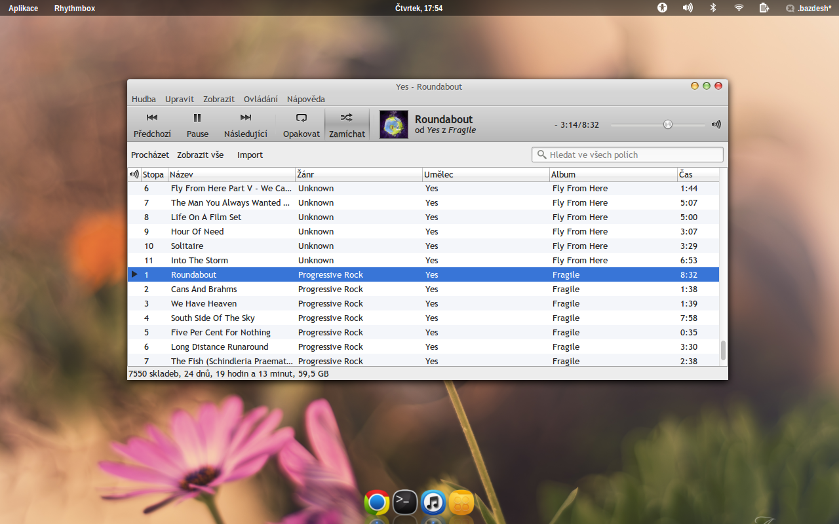Open the Terminal from the dock
This screenshot has height=524, width=839.
point(405,502)
